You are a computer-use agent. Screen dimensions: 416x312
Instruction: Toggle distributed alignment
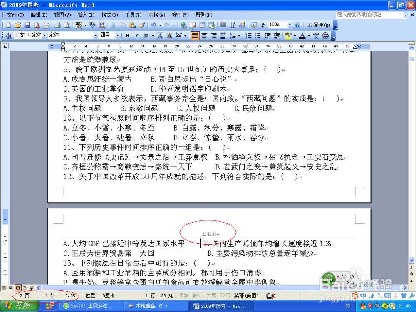click(223, 35)
